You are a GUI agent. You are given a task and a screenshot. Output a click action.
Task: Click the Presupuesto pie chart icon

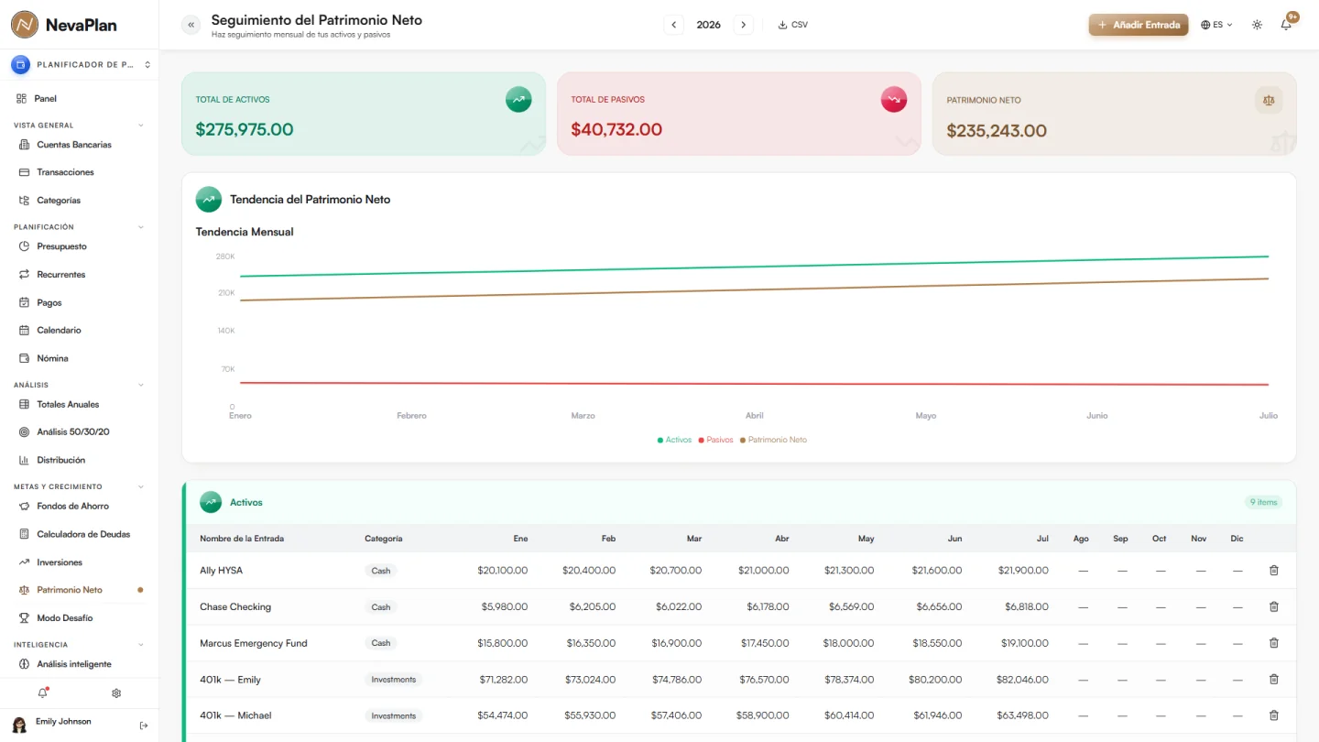25,246
